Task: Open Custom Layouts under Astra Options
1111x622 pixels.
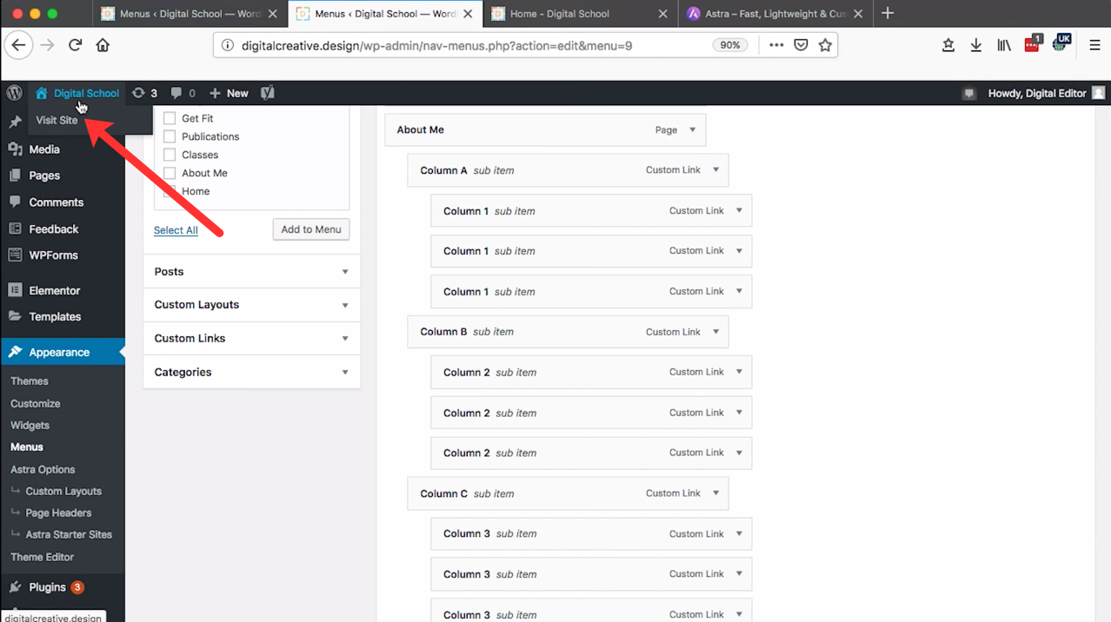Action: pyautogui.click(x=63, y=492)
